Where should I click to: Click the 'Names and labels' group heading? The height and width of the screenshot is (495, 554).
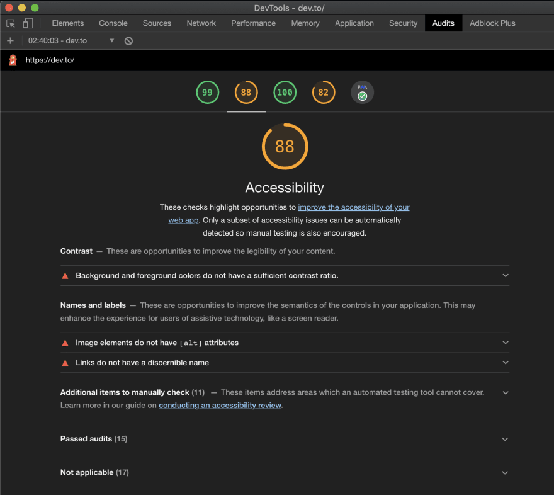[x=93, y=305]
